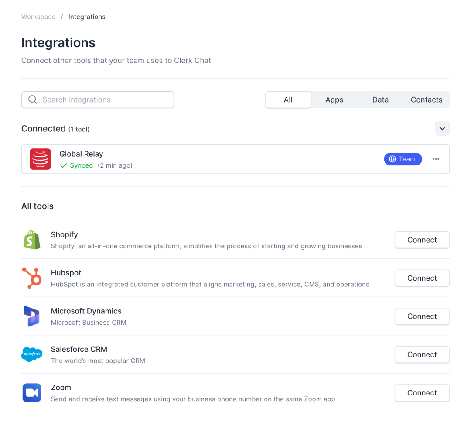Image resolution: width=471 pixels, height=426 pixels.
Task: Focus the Search integrations field
Action: click(x=98, y=100)
